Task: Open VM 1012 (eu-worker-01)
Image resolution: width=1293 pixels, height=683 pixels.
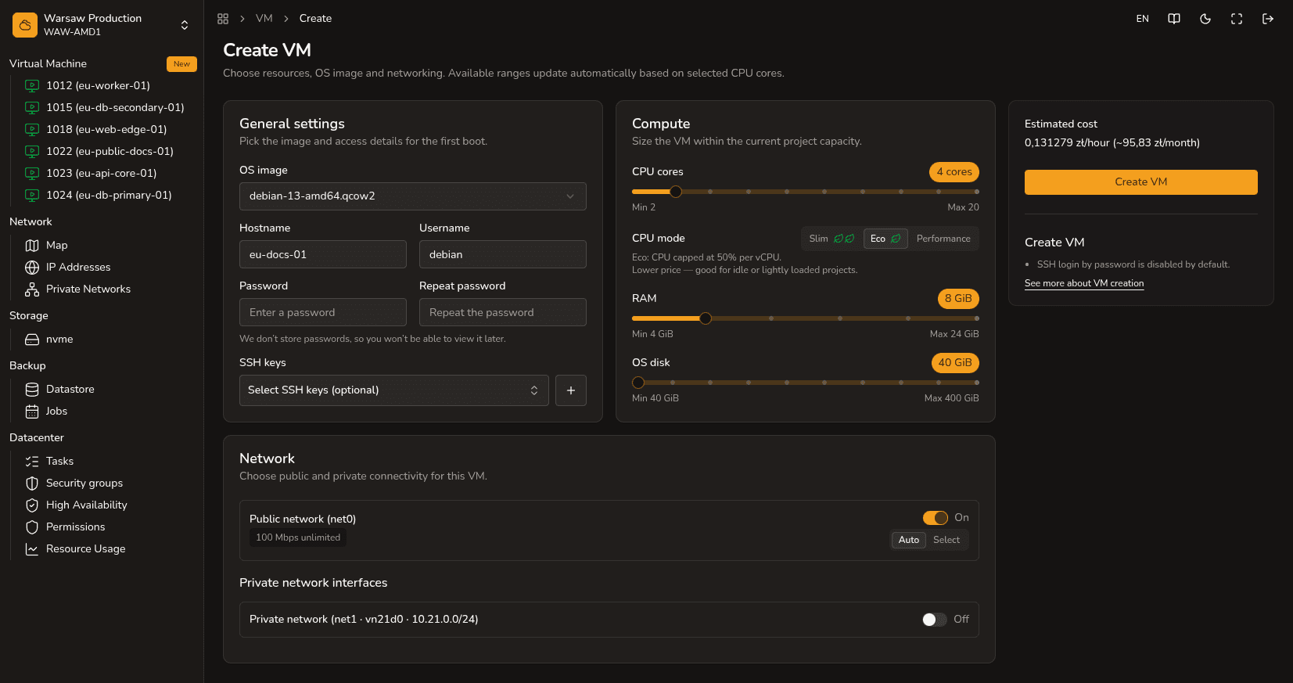Action: pos(98,85)
